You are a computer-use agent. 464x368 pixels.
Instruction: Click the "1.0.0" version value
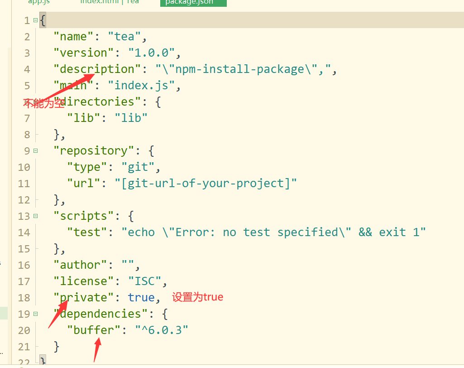[152, 53]
